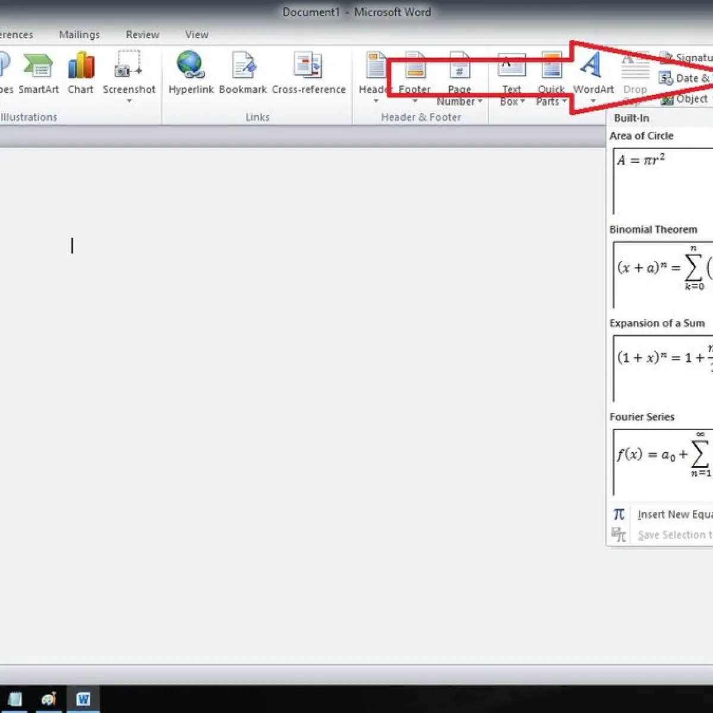This screenshot has width=713, height=713.
Task: Click the Links group label
Action: tap(257, 118)
